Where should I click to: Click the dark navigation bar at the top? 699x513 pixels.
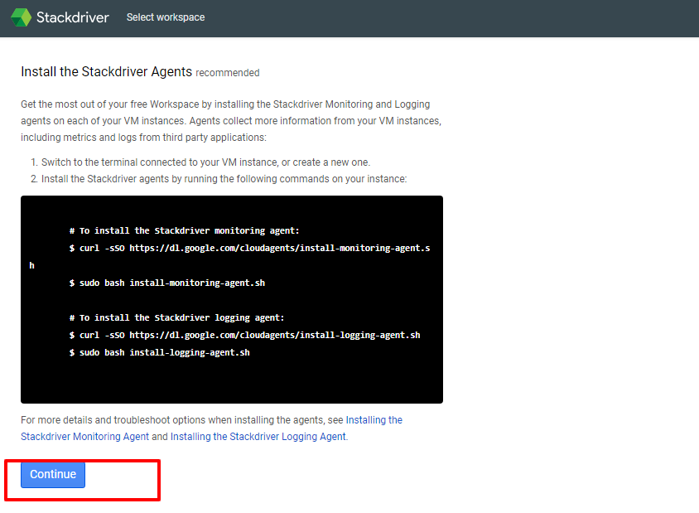pos(414,17)
